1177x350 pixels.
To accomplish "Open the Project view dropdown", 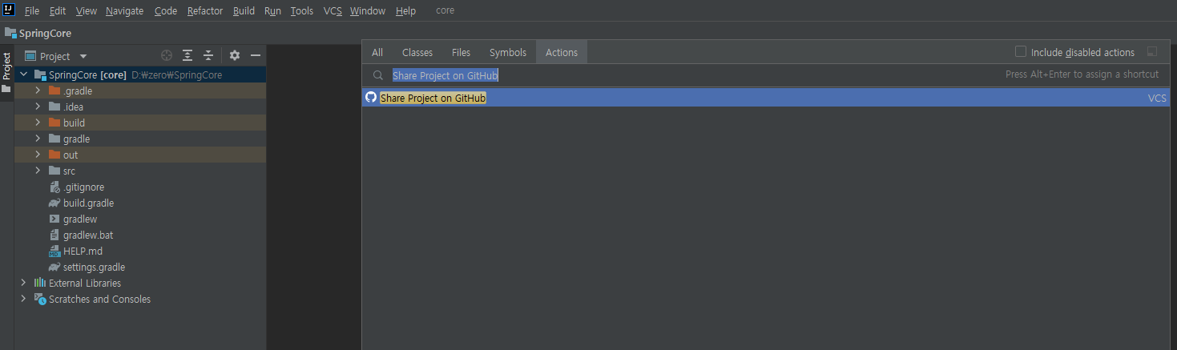I will coord(83,56).
